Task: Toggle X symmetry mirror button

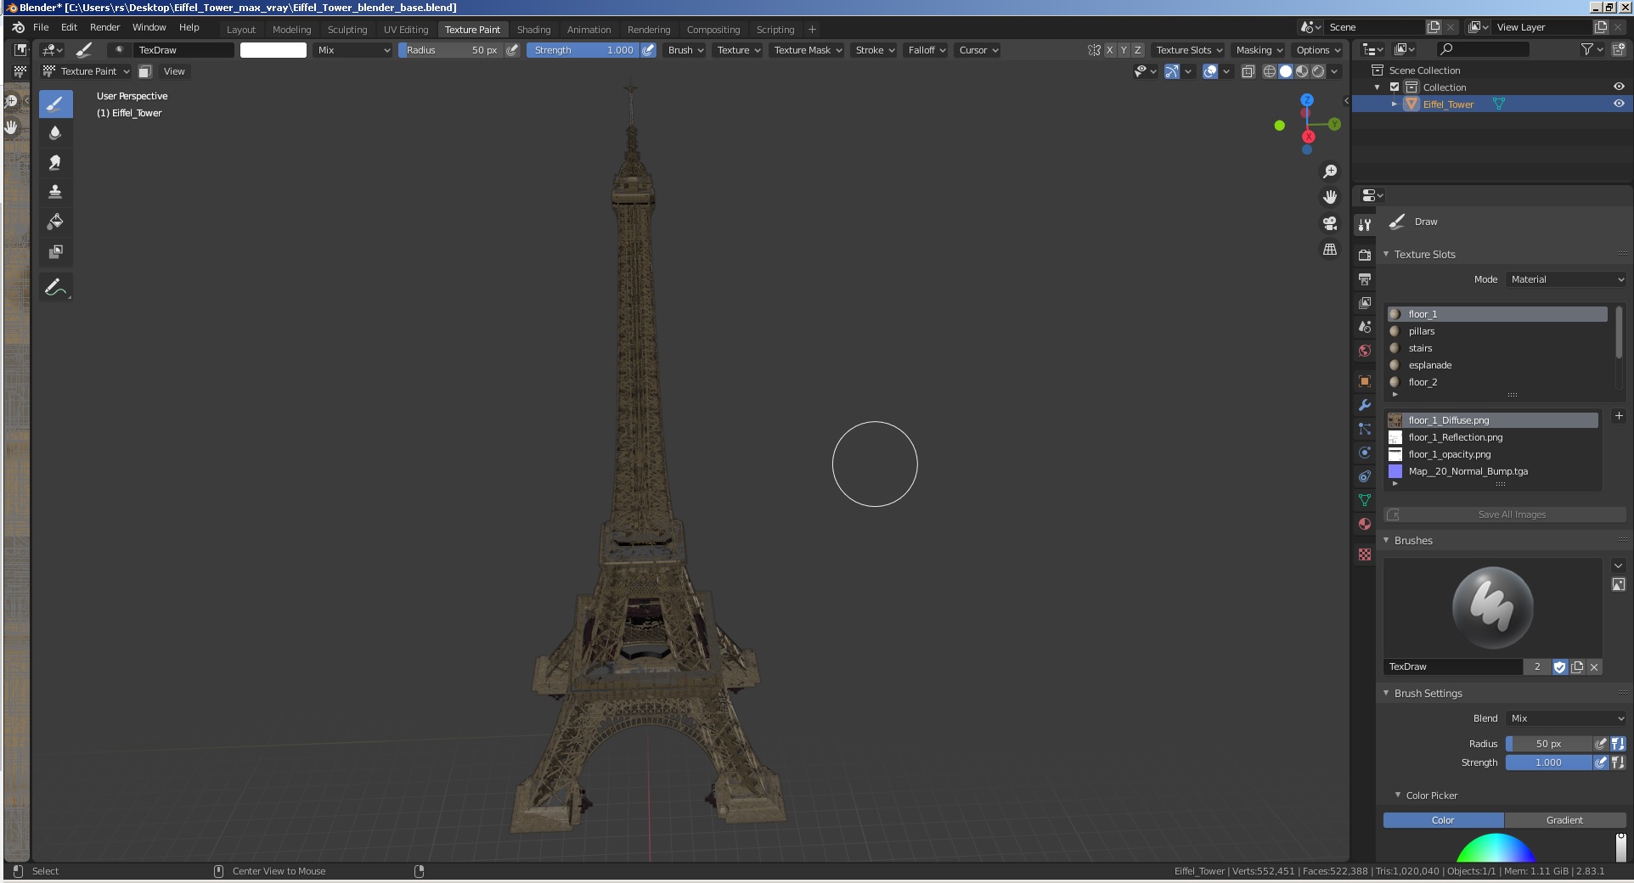Action: coord(1109,50)
